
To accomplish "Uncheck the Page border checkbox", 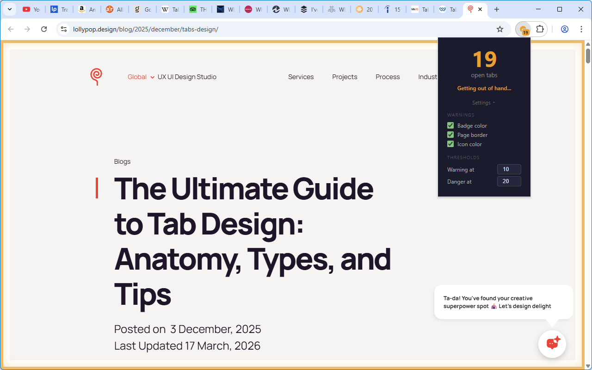I will point(450,135).
